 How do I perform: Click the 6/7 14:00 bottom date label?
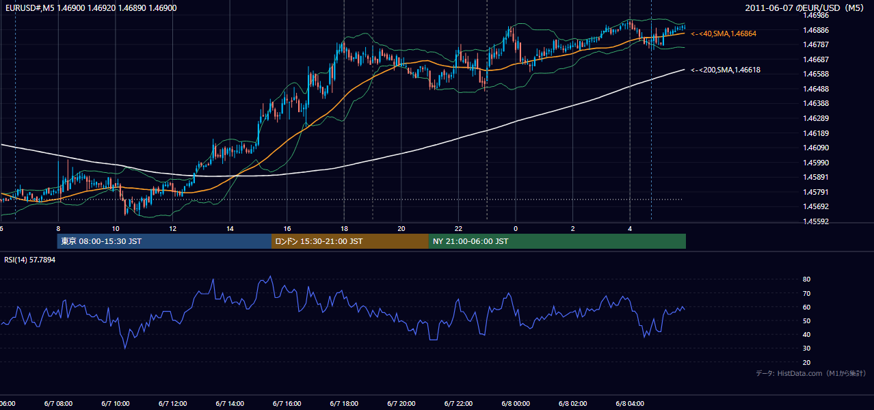click(230, 404)
